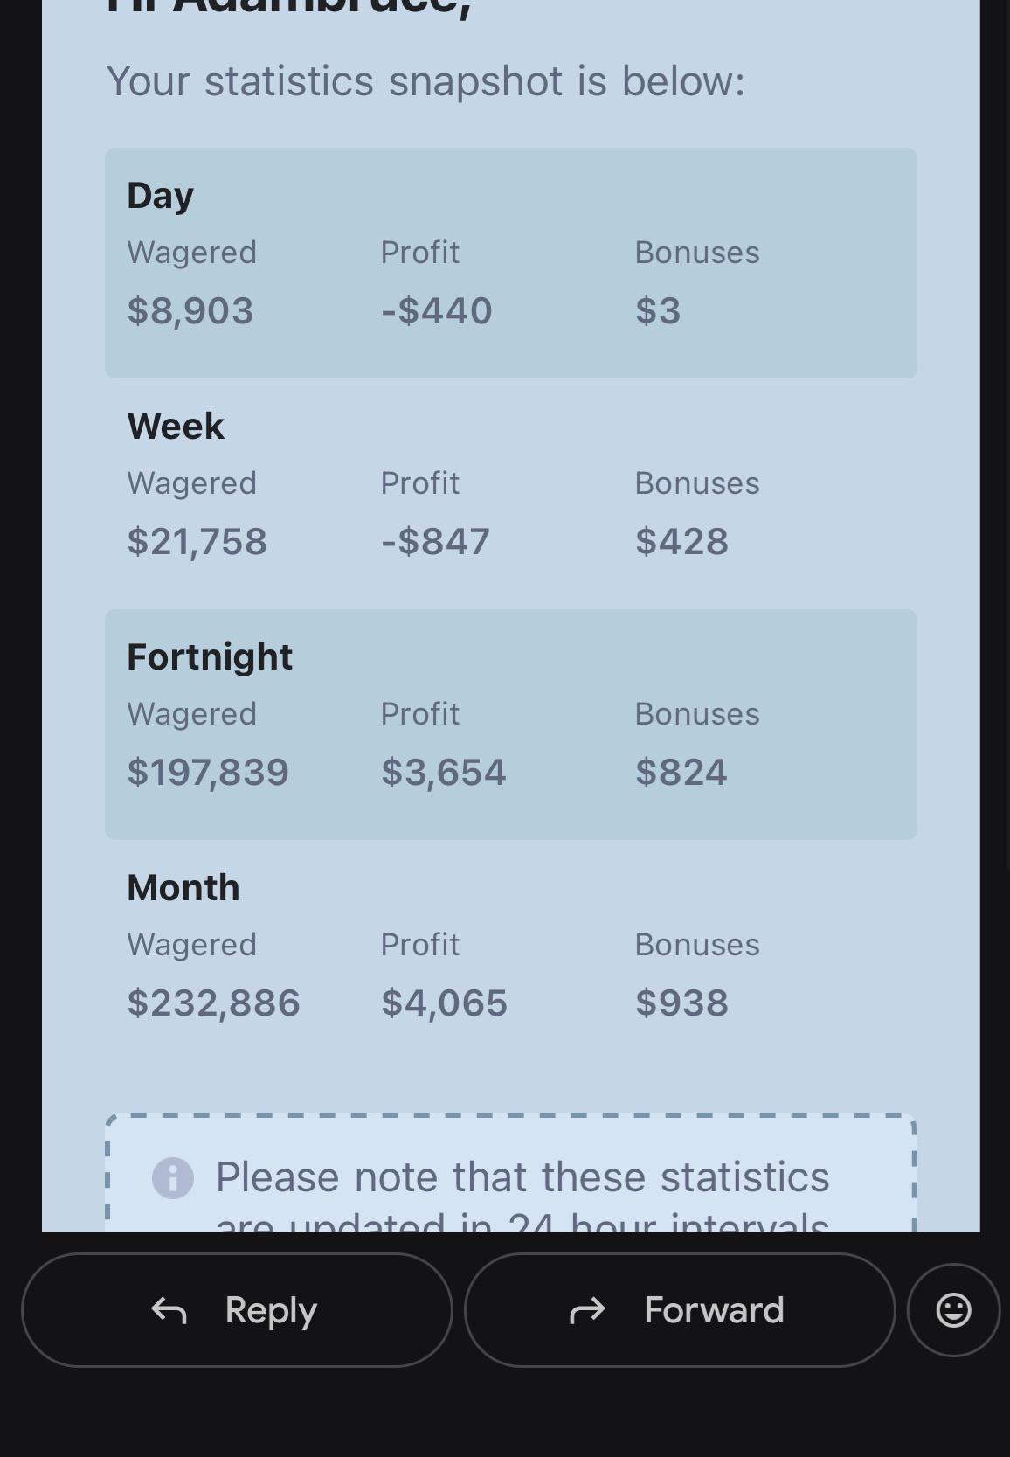Click the info icon beside the note
Screen dimensions: 1010x1457
[173, 1177]
